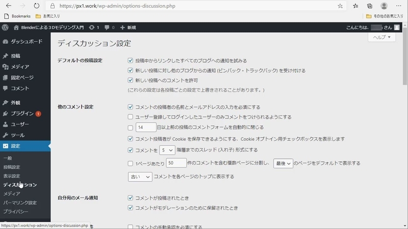Click the updates icon with count 1

tap(94, 27)
